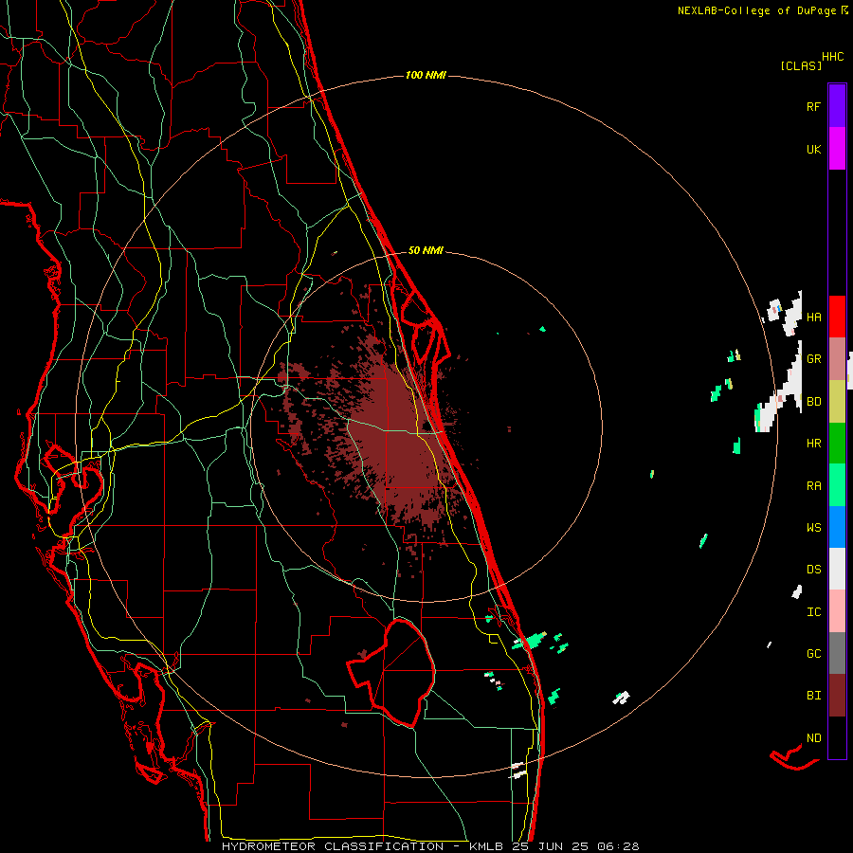Click the UK magenta color swatch
Image resolution: width=853 pixels, height=853 pixels.
pos(837,149)
